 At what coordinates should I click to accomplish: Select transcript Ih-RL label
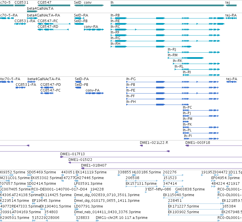click(x=179, y=67)
